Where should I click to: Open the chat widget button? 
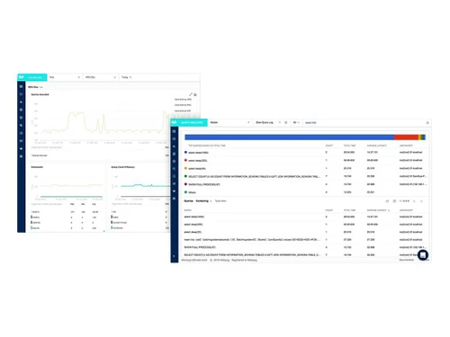tap(423, 255)
